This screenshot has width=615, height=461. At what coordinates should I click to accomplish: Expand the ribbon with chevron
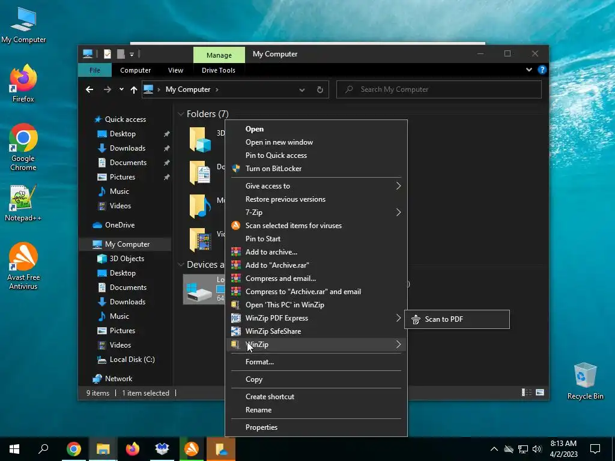tap(529, 70)
